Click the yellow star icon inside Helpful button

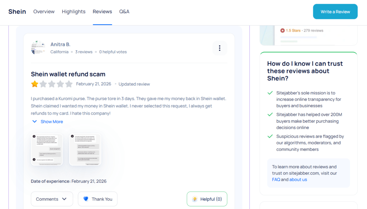[x=195, y=199]
